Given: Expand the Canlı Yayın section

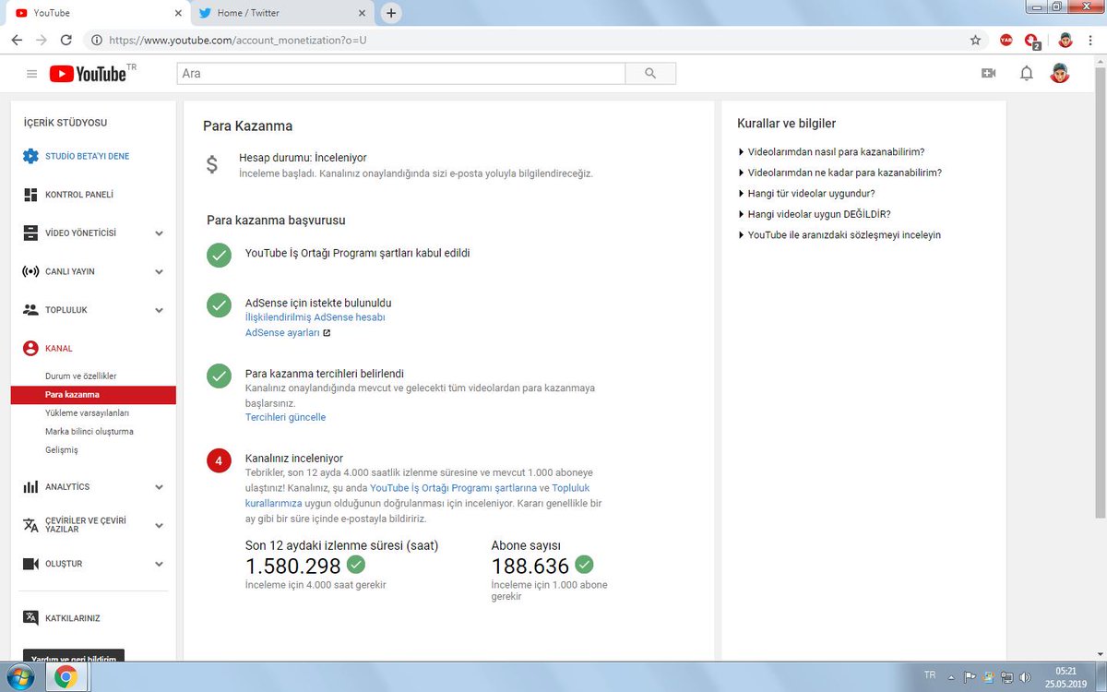Looking at the screenshot, I should (160, 272).
